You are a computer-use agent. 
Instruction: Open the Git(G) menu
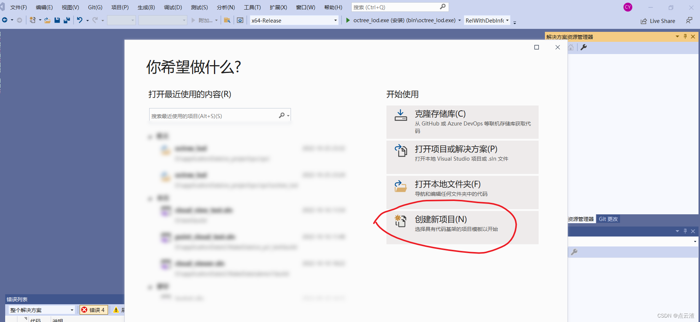tap(95, 7)
